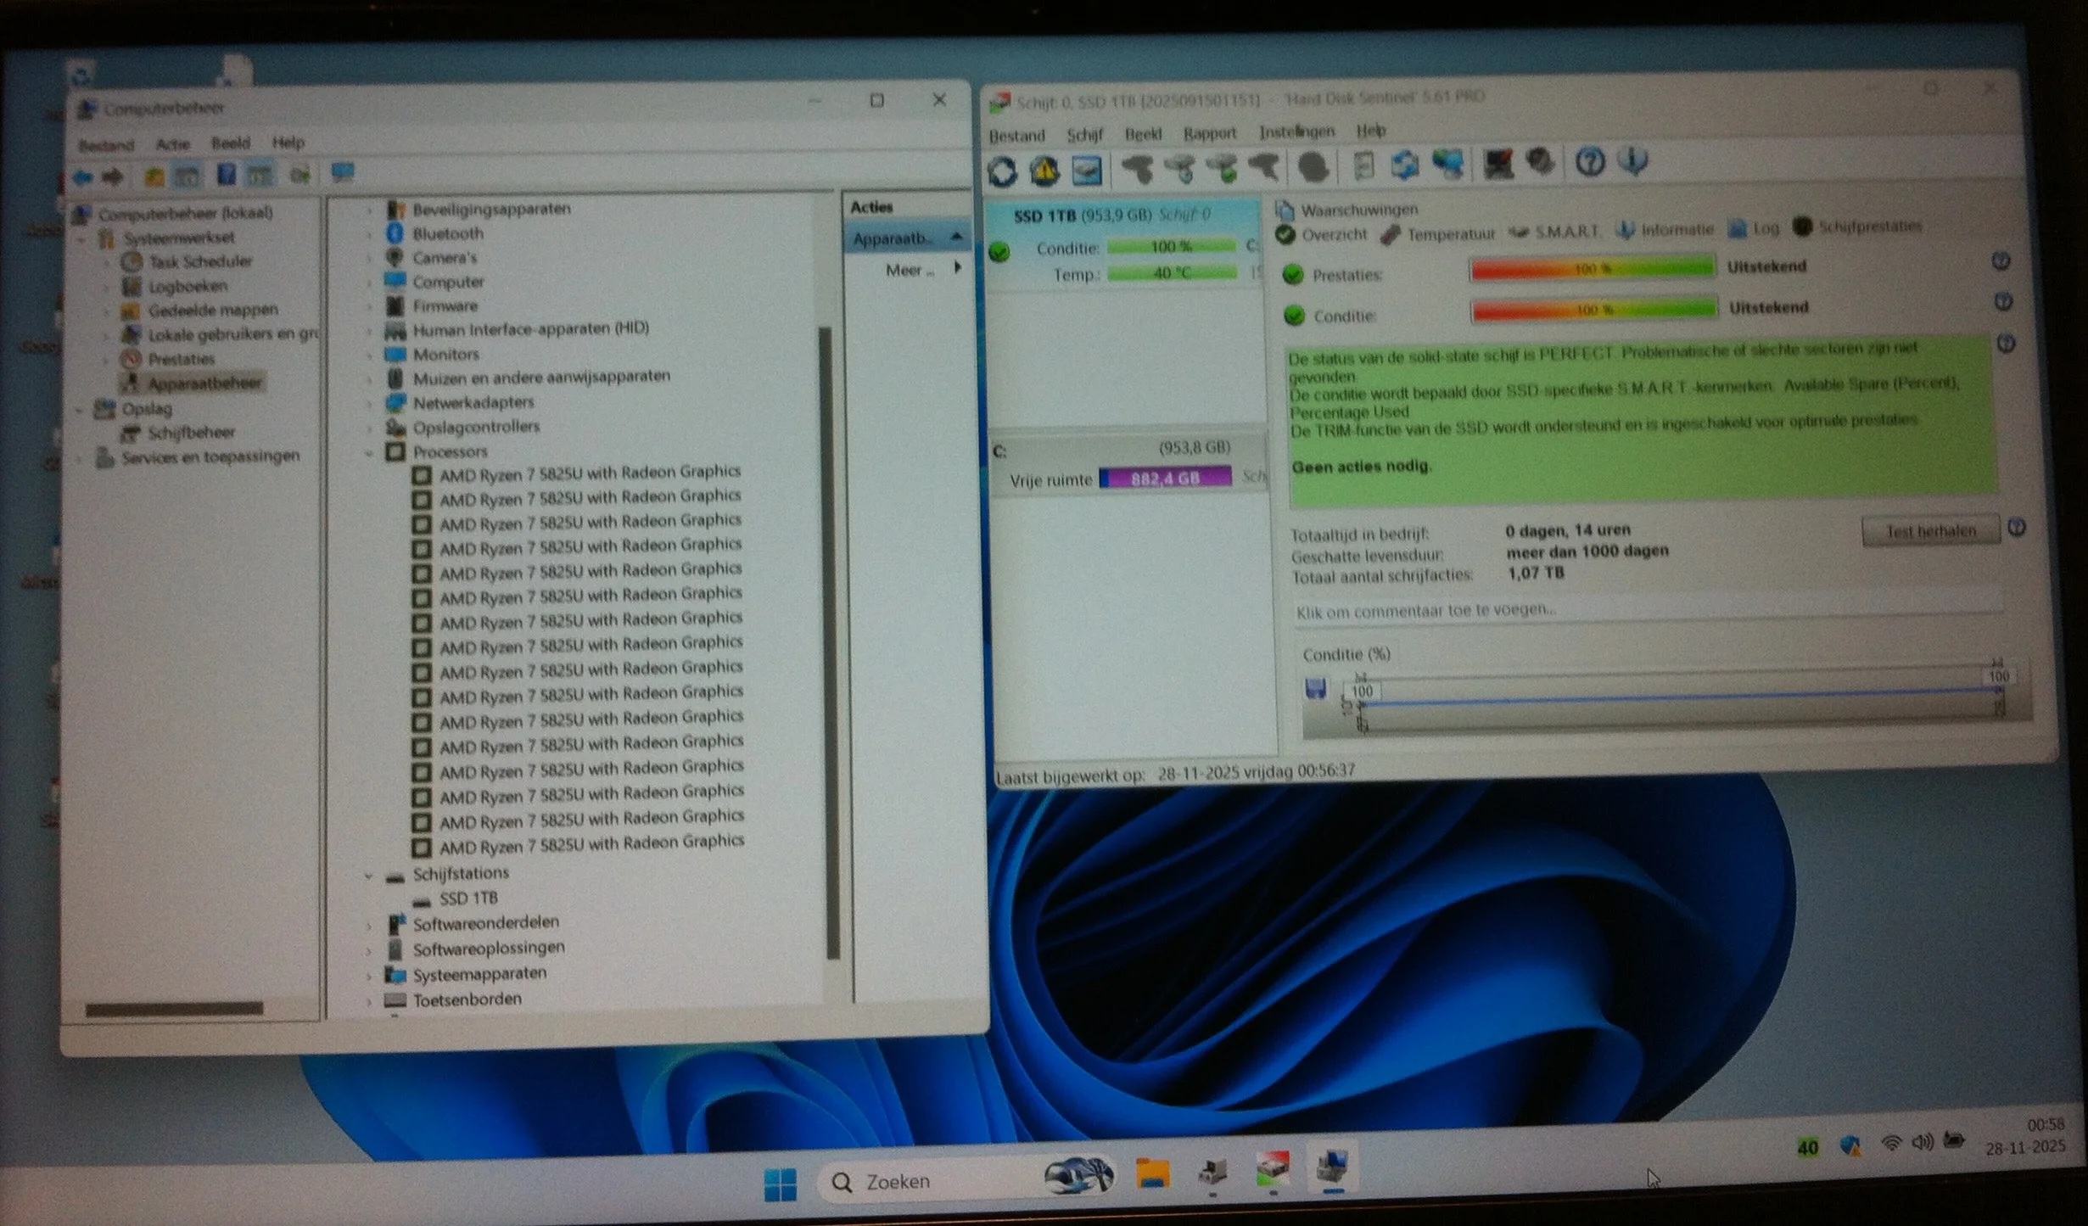
Task: Collapse the Processors tree node
Action: coord(369,452)
